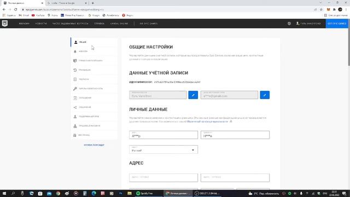This screenshot has height=197, width=350.
Task: Open the Подписки icon in the sidebar
Action: pyautogui.click(x=75, y=79)
